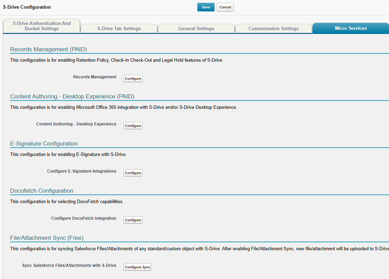Click the E-Signature Configuration section heading
The height and width of the screenshot is (279, 389).
[44, 144]
